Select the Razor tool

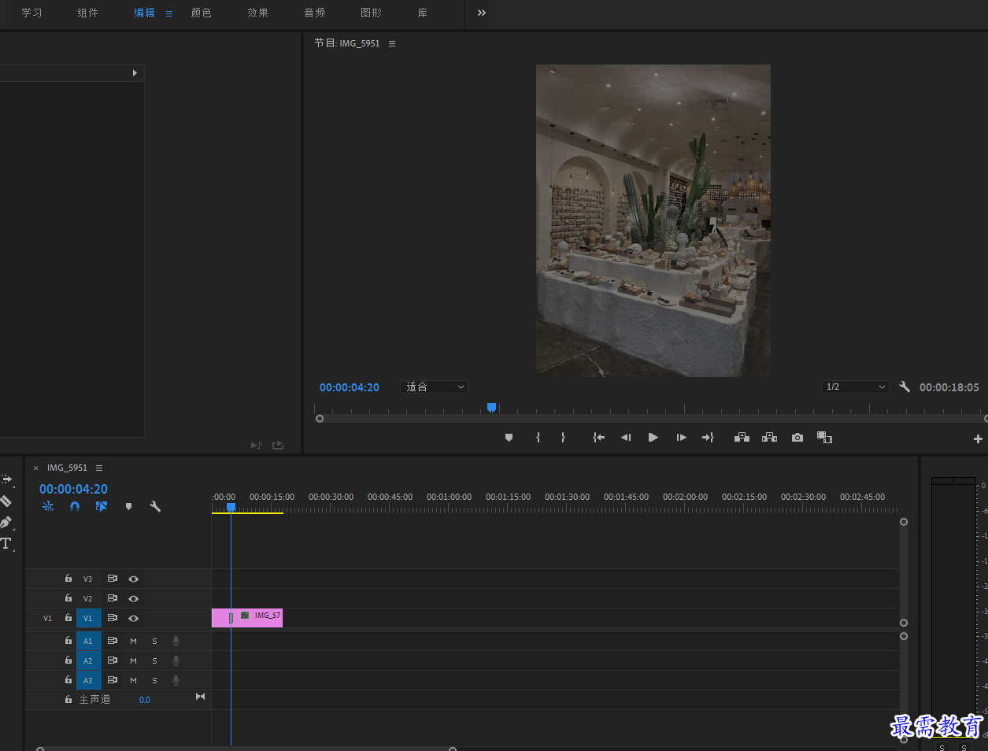[6, 501]
